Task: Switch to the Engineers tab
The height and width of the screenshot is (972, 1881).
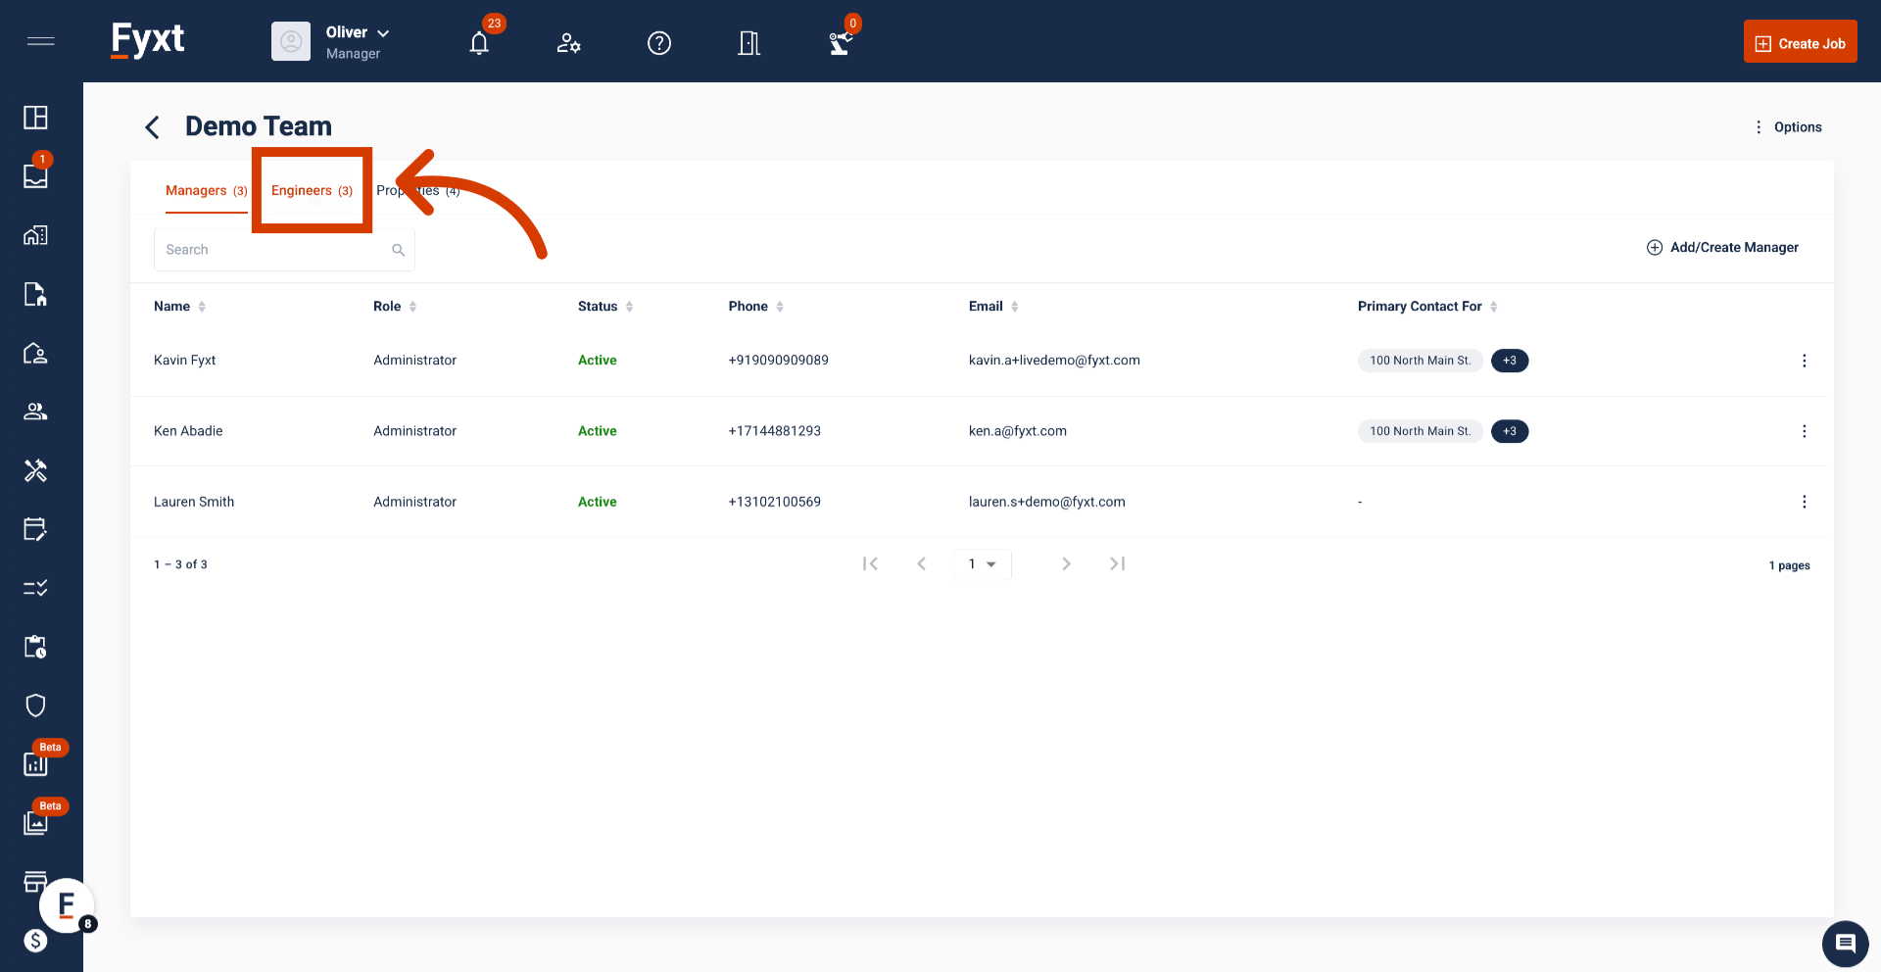Action: point(312,191)
